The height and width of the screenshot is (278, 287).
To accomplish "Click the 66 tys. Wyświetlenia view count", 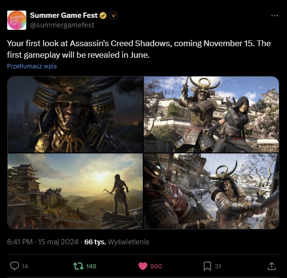I will [117, 242].
